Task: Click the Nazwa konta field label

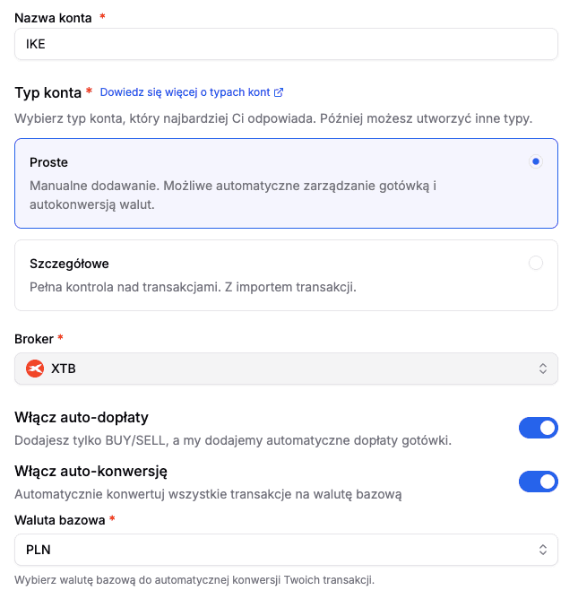Action: coord(54,17)
